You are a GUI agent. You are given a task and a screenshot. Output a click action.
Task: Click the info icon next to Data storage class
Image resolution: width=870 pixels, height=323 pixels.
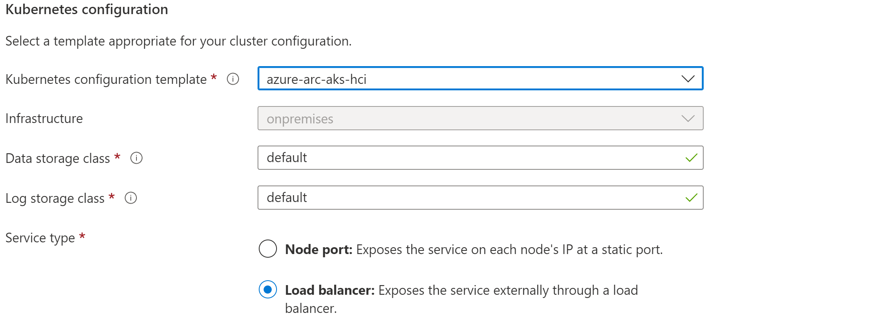pos(137,158)
